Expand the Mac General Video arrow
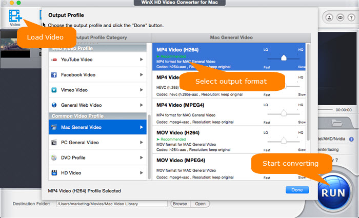359x218 pixels. [142, 127]
